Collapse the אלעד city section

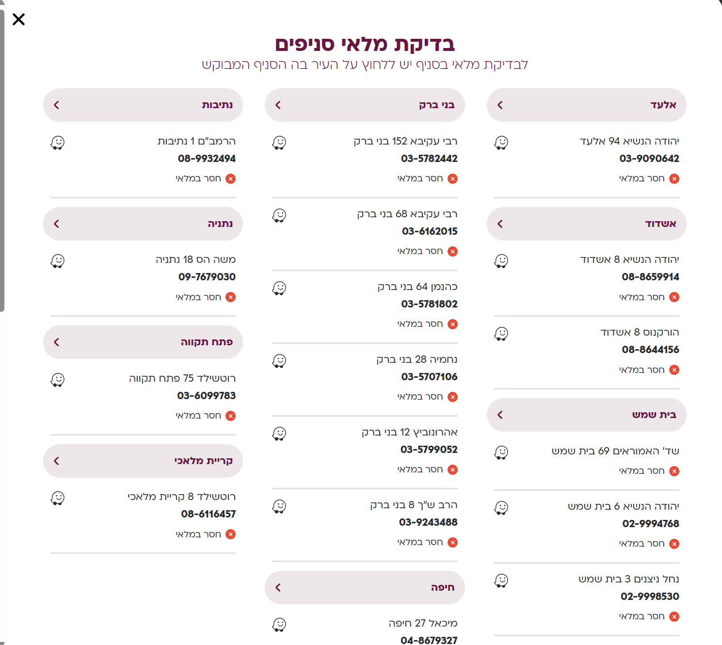(586, 105)
